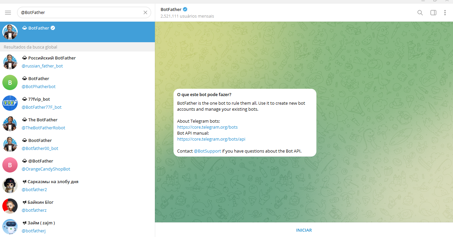This screenshot has height=237, width=453.
Task: Select the verified BotFather chat result
Action: [77, 32]
